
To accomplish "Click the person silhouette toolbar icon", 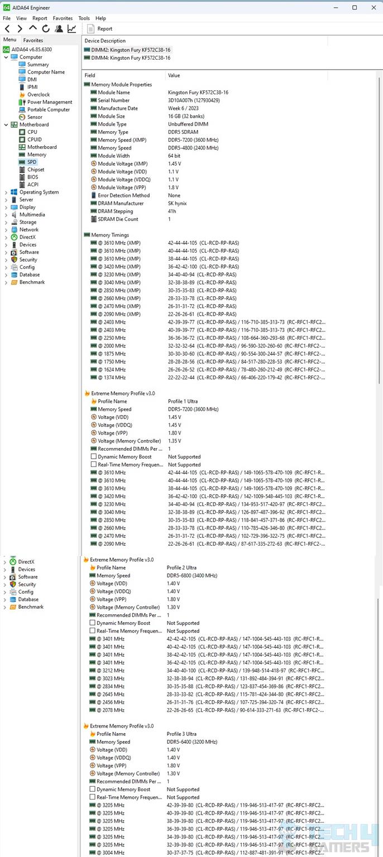I will tap(59, 28).
